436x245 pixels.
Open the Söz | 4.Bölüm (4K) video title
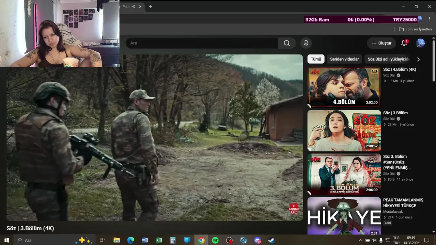pyautogui.click(x=400, y=69)
